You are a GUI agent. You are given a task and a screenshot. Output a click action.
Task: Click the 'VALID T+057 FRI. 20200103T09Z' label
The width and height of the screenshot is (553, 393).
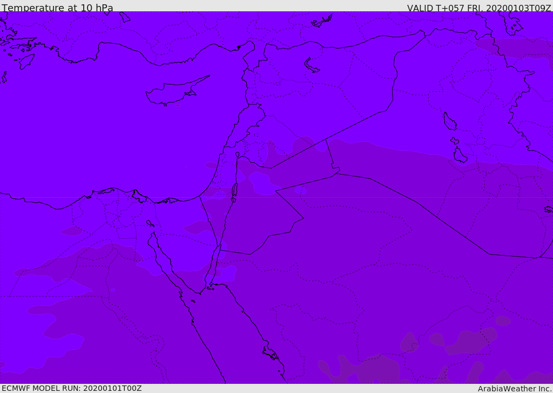coord(479,8)
